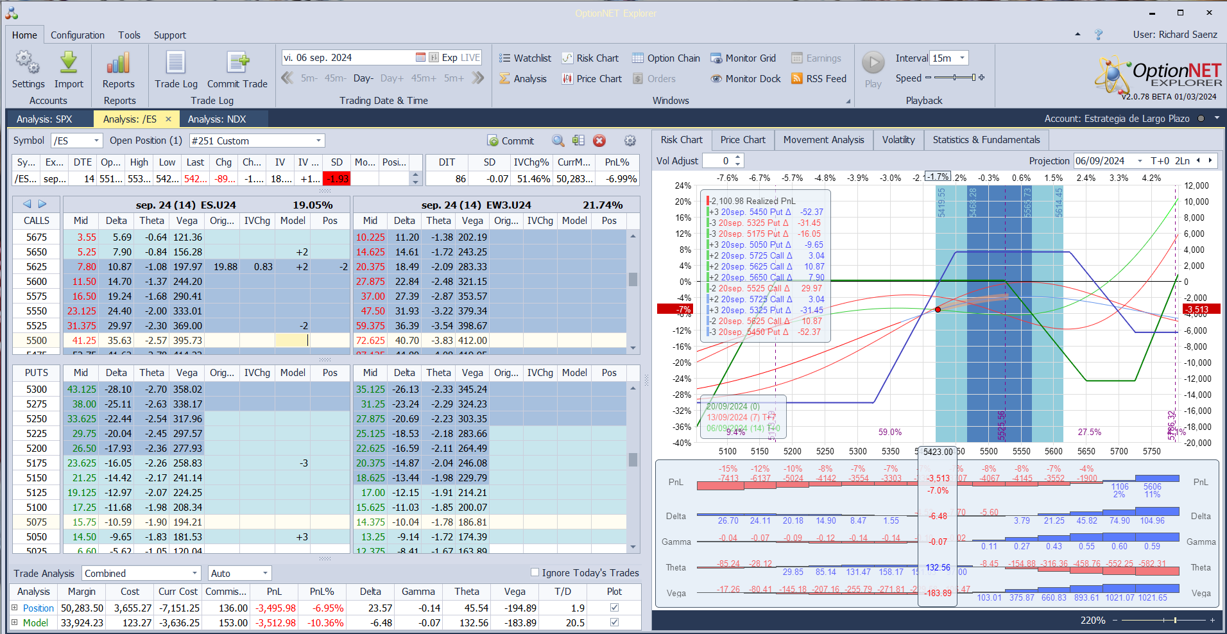Image resolution: width=1227 pixels, height=634 pixels.
Task: Close the Analysis: /ES tab
Action: [168, 119]
